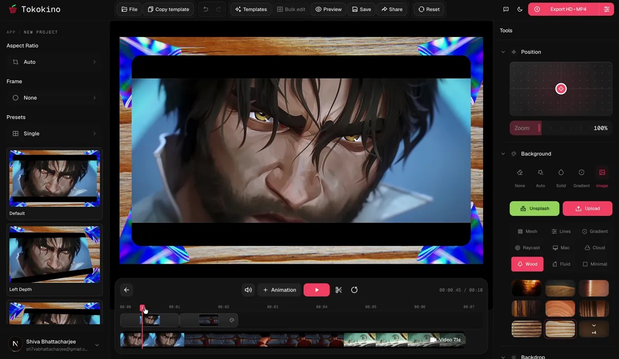The width and height of the screenshot is (619, 359).
Task: Open Aspect Ratio Auto dropdown
Action: (x=54, y=62)
